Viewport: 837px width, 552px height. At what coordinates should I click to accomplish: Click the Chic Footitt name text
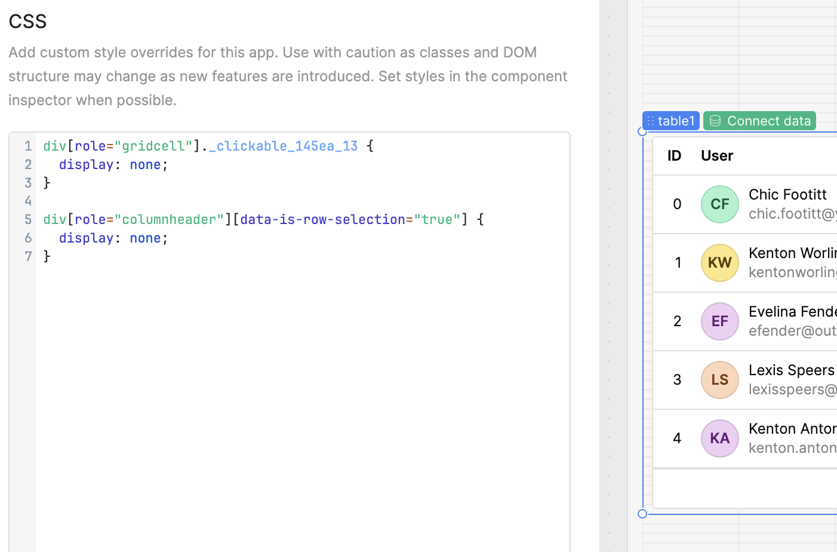pos(787,195)
